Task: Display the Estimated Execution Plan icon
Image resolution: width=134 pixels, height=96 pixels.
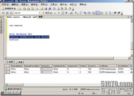Action: [63, 13]
